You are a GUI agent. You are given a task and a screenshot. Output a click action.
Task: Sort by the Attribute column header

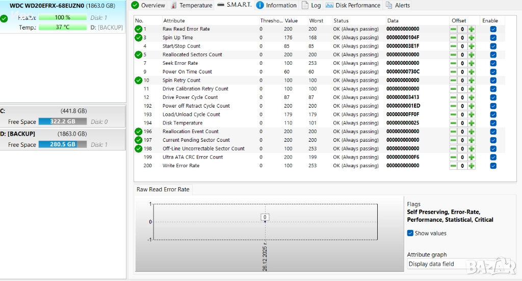click(174, 20)
